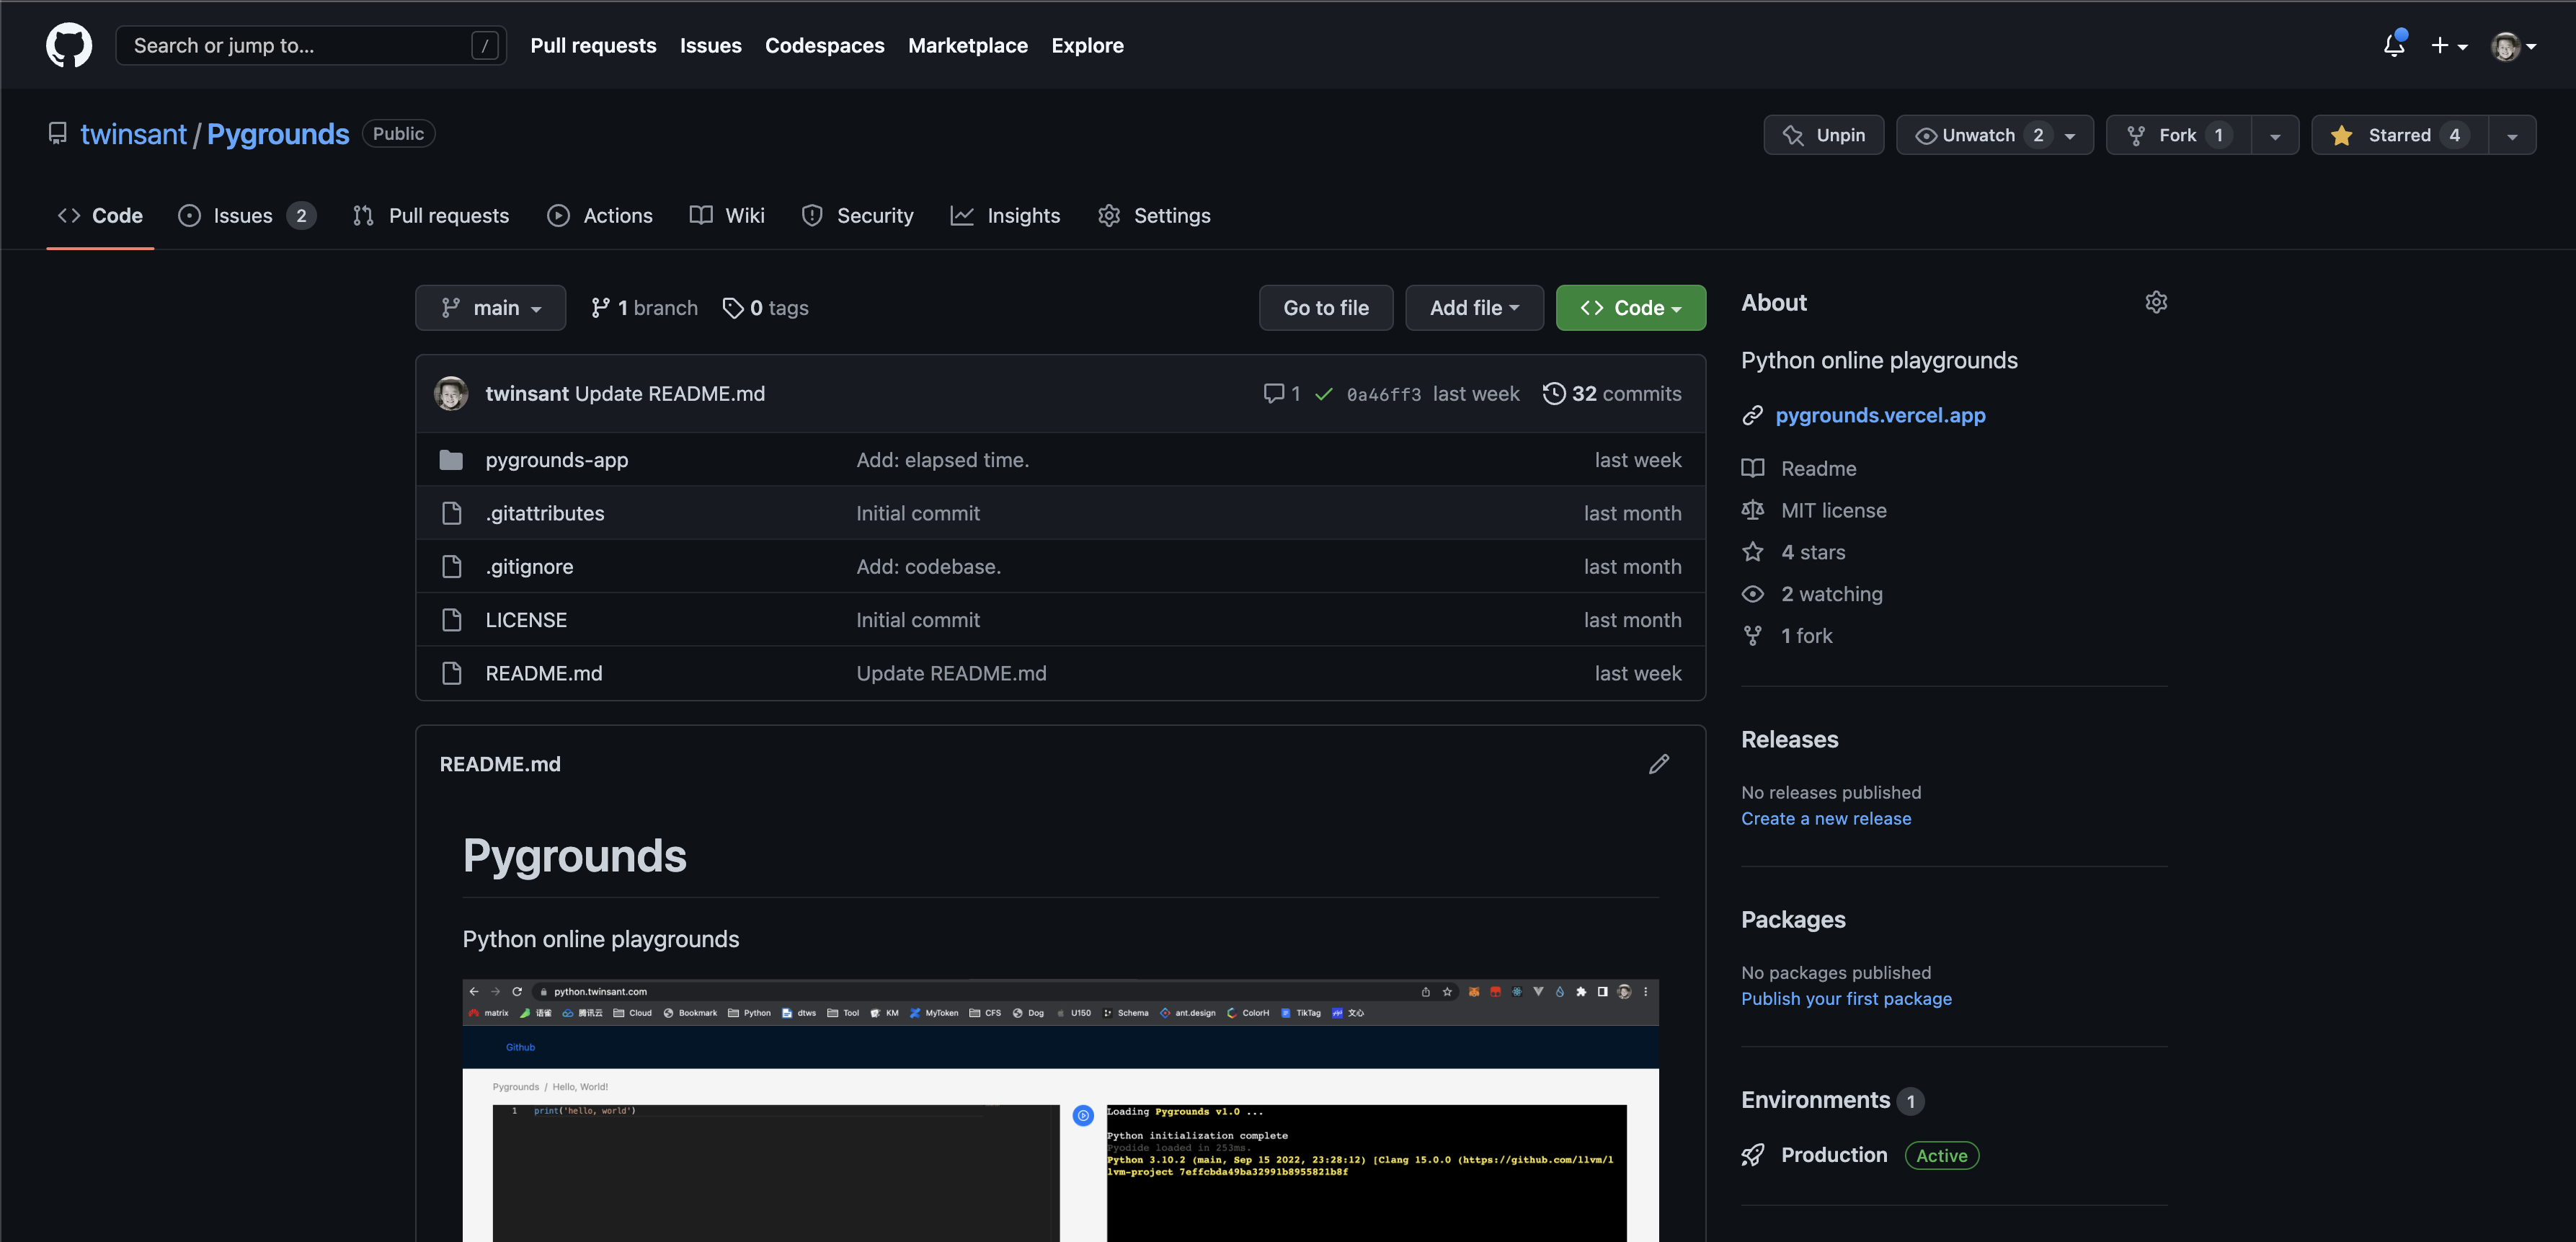
Task: Open the twinsant owner link
Action: click(133, 134)
